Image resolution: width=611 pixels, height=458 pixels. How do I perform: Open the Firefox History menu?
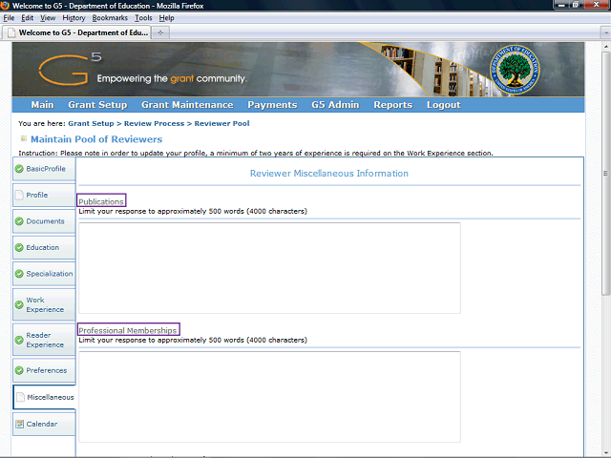click(x=74, y=18)
